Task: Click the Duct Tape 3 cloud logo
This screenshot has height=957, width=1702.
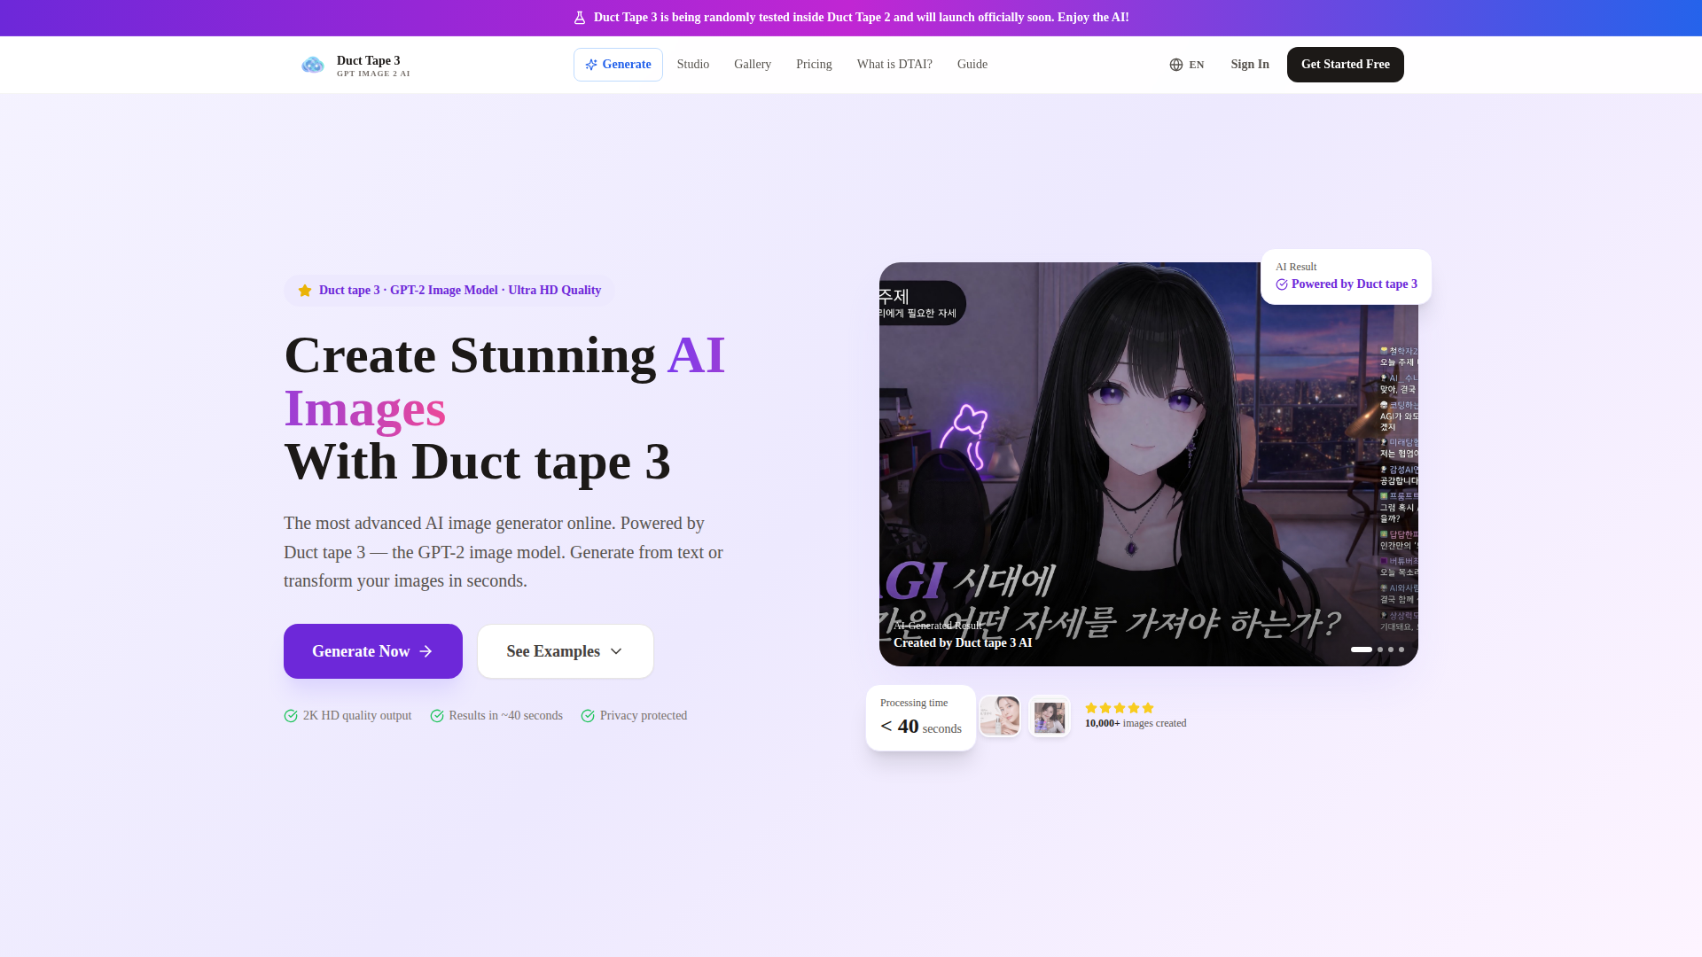Action: pos(312,65)
